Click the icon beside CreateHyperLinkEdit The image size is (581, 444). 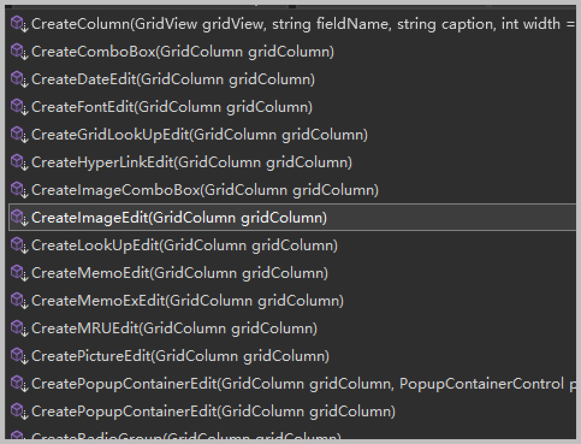pos(19,162)
